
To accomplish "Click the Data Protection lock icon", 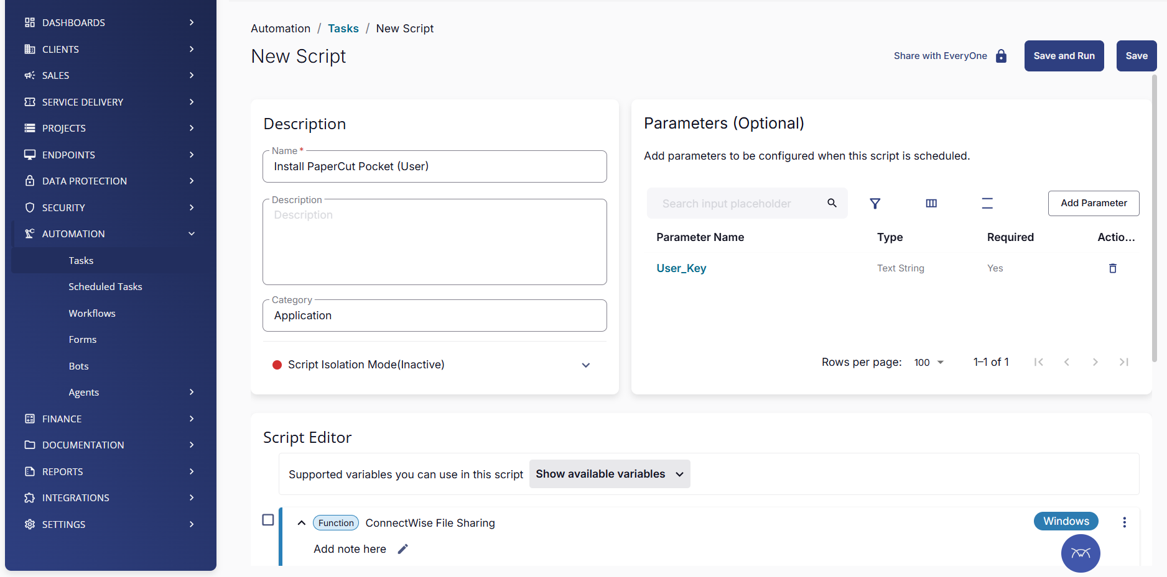I will pos(30,181).
